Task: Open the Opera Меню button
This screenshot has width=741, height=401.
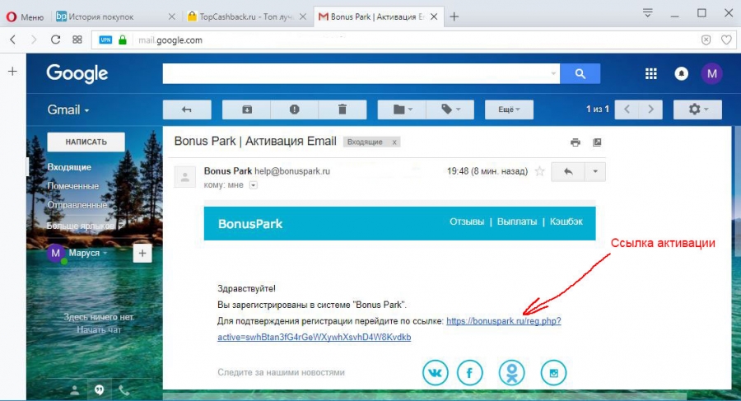Action: [25, 17]
